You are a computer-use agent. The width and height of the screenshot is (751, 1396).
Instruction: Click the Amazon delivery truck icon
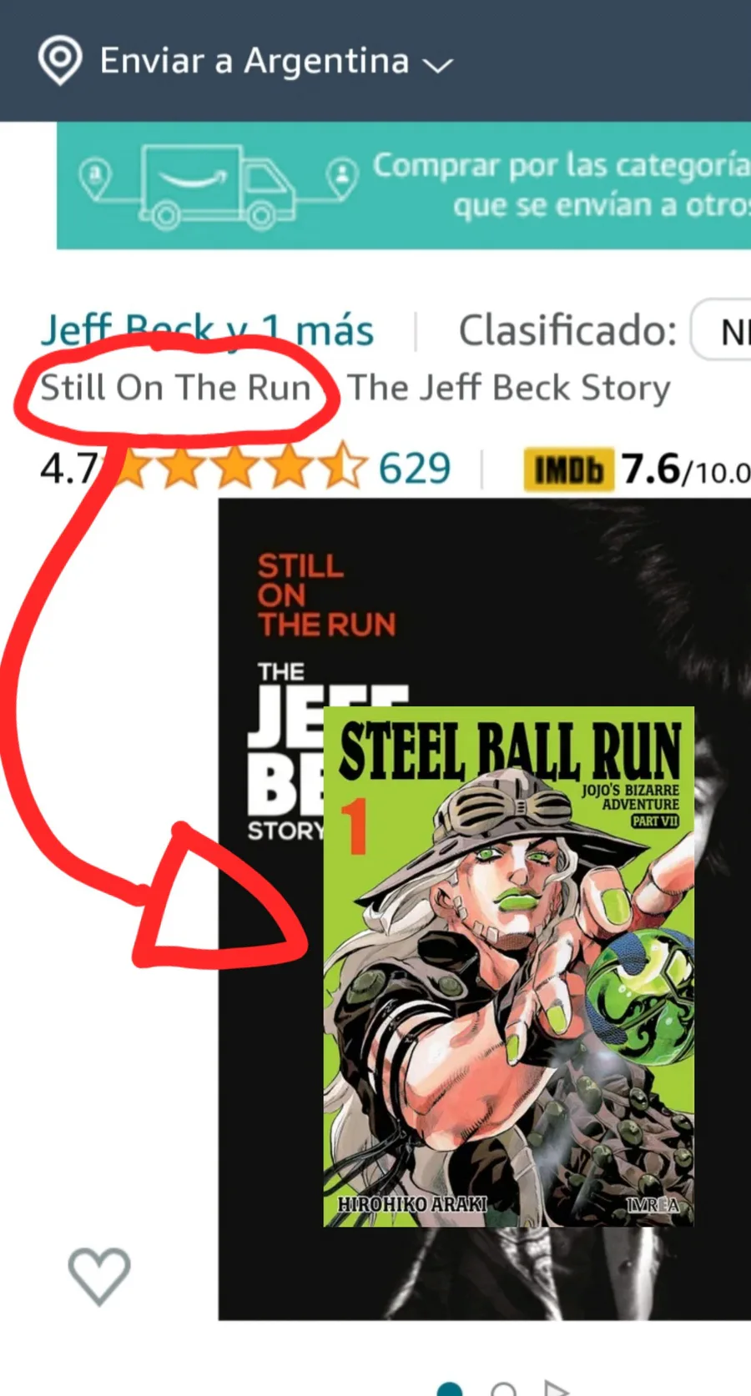(217, 186)
